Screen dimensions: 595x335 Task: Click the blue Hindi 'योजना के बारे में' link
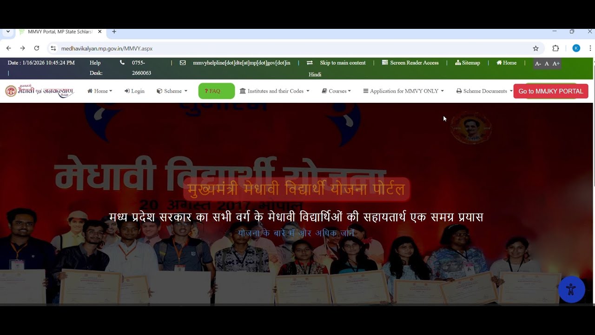tap(296, 233)
